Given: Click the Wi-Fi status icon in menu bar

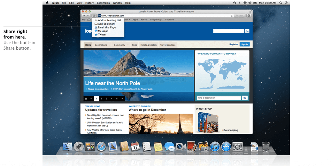Looking at the screenshot, I should pyautogui.click(x=245, y=3).
